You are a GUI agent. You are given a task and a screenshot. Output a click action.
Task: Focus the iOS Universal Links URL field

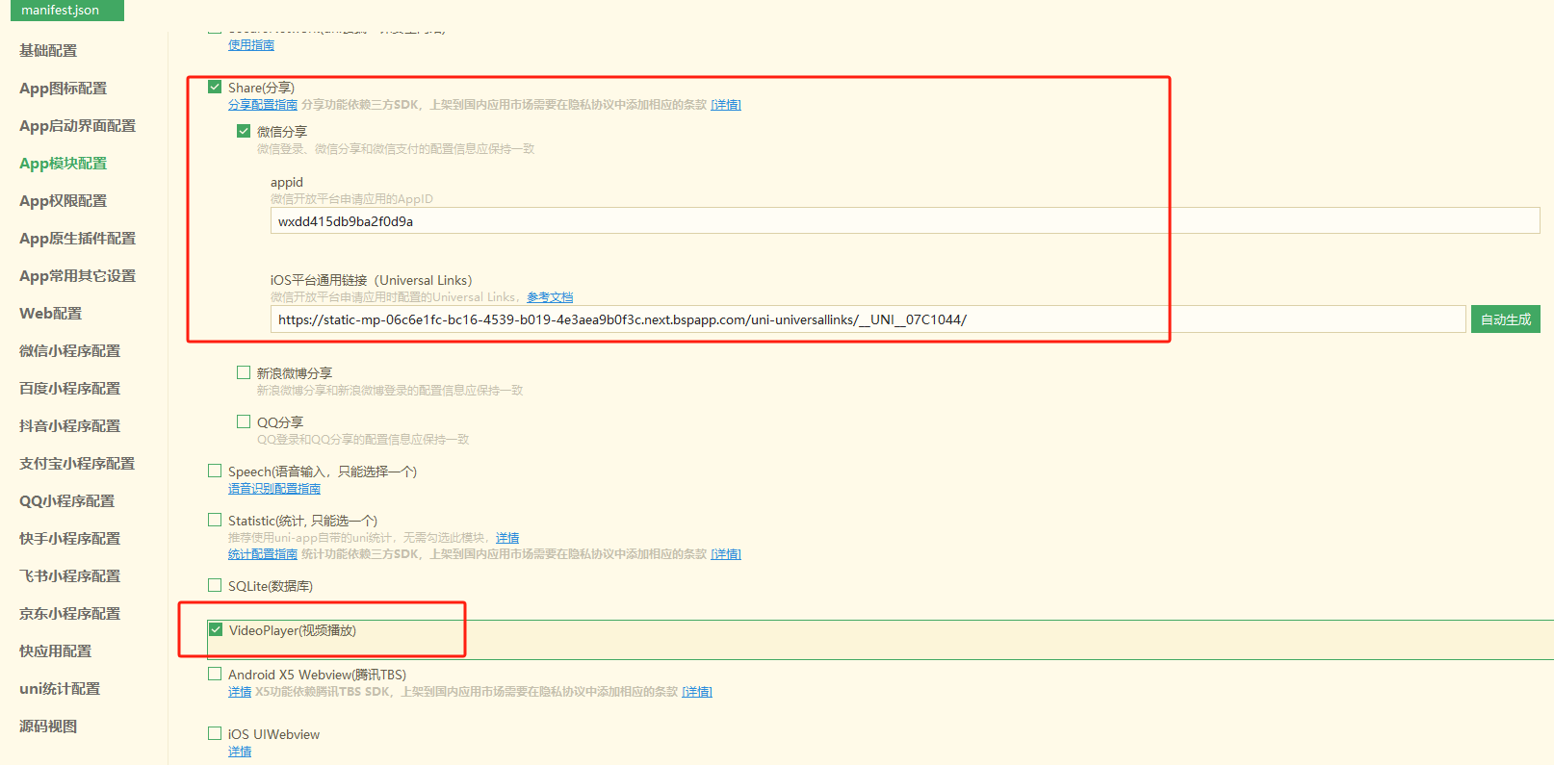point(867,319)
